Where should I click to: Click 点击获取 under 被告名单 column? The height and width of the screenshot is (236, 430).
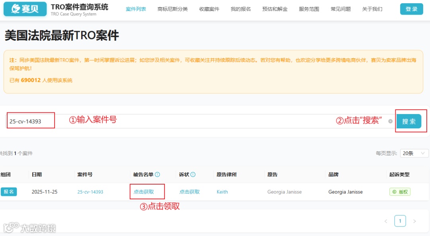click(x=144, y=192)
